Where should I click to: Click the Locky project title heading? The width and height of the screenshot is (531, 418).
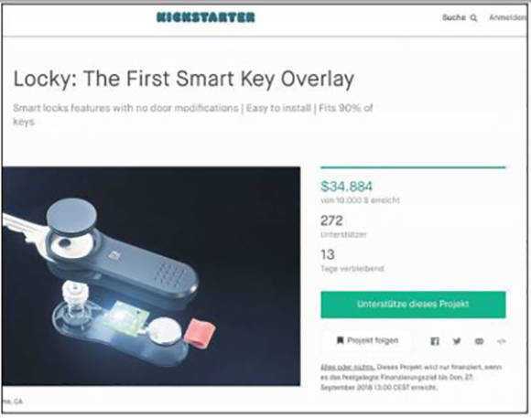click(x=184, y=79)
